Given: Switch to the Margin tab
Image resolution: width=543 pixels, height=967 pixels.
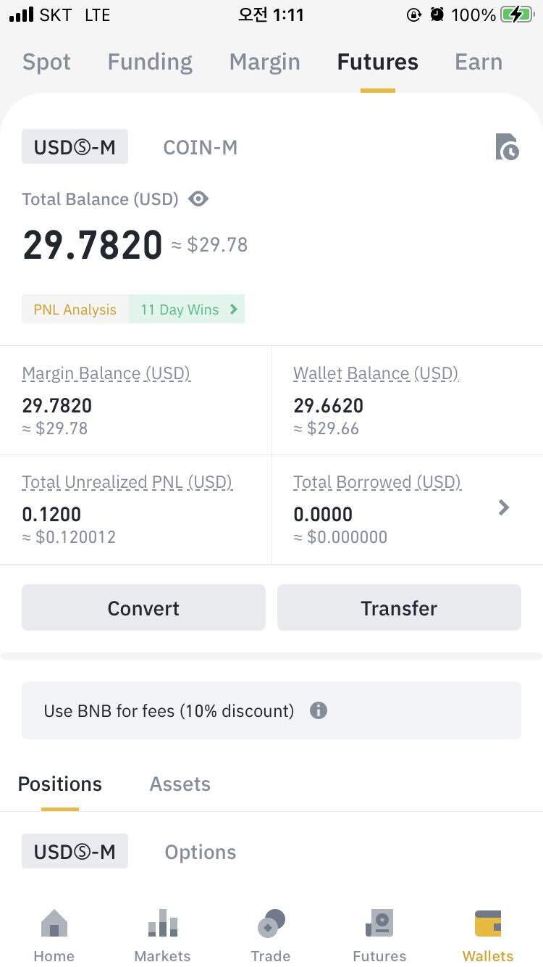Looking at the screenshot, I should (x=264, y=62).
